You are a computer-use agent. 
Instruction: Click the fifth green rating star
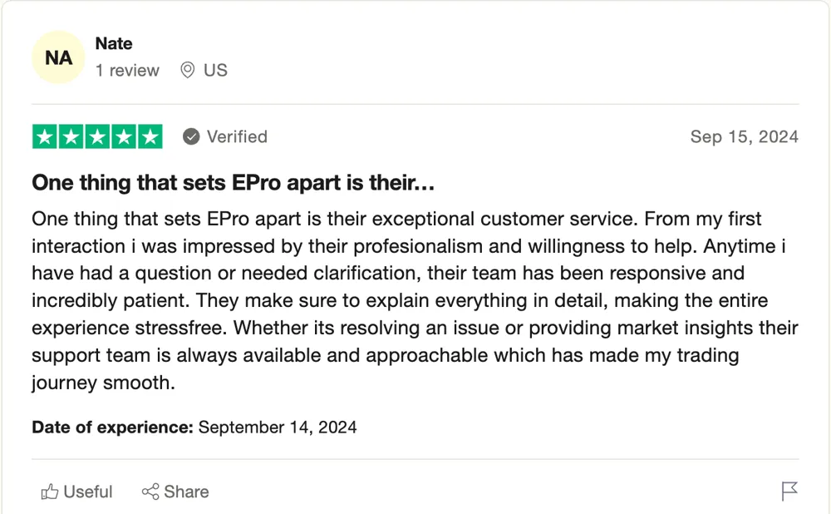click(x=150, y=137)
